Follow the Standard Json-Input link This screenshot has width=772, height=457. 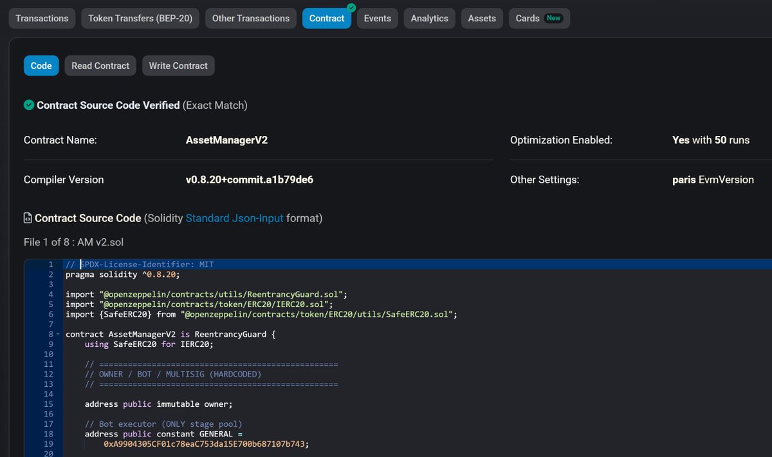(x=234, y=218)
